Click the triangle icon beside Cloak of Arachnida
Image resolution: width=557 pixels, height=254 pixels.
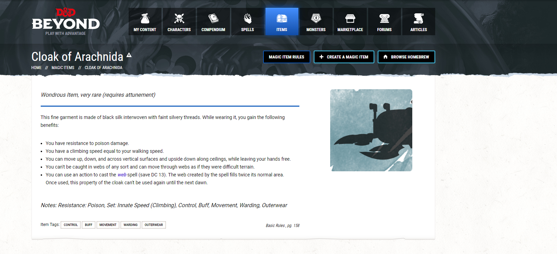(x=129, y=55)
